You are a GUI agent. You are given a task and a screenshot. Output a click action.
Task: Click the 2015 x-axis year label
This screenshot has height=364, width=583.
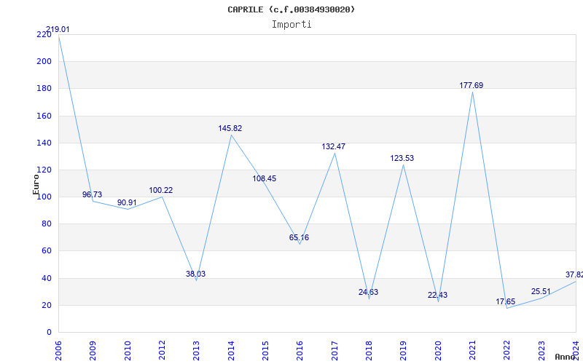(x=265, y=351)
